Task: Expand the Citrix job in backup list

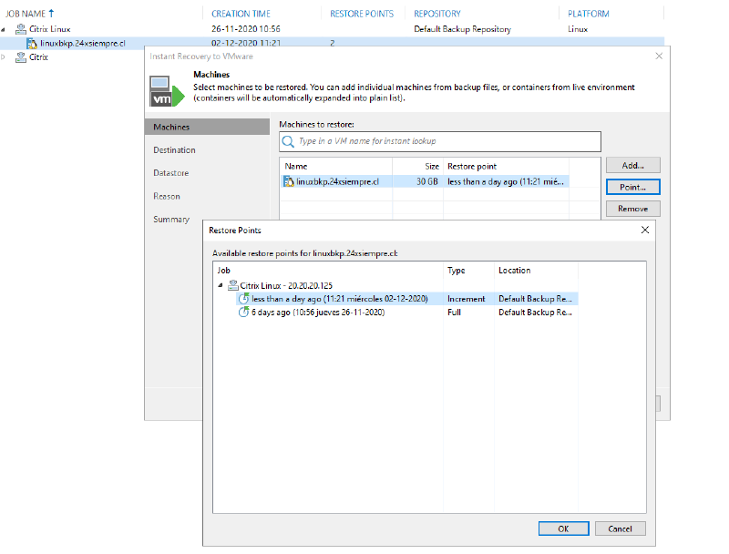Action: pyautogui.click(x=4, y=57)
